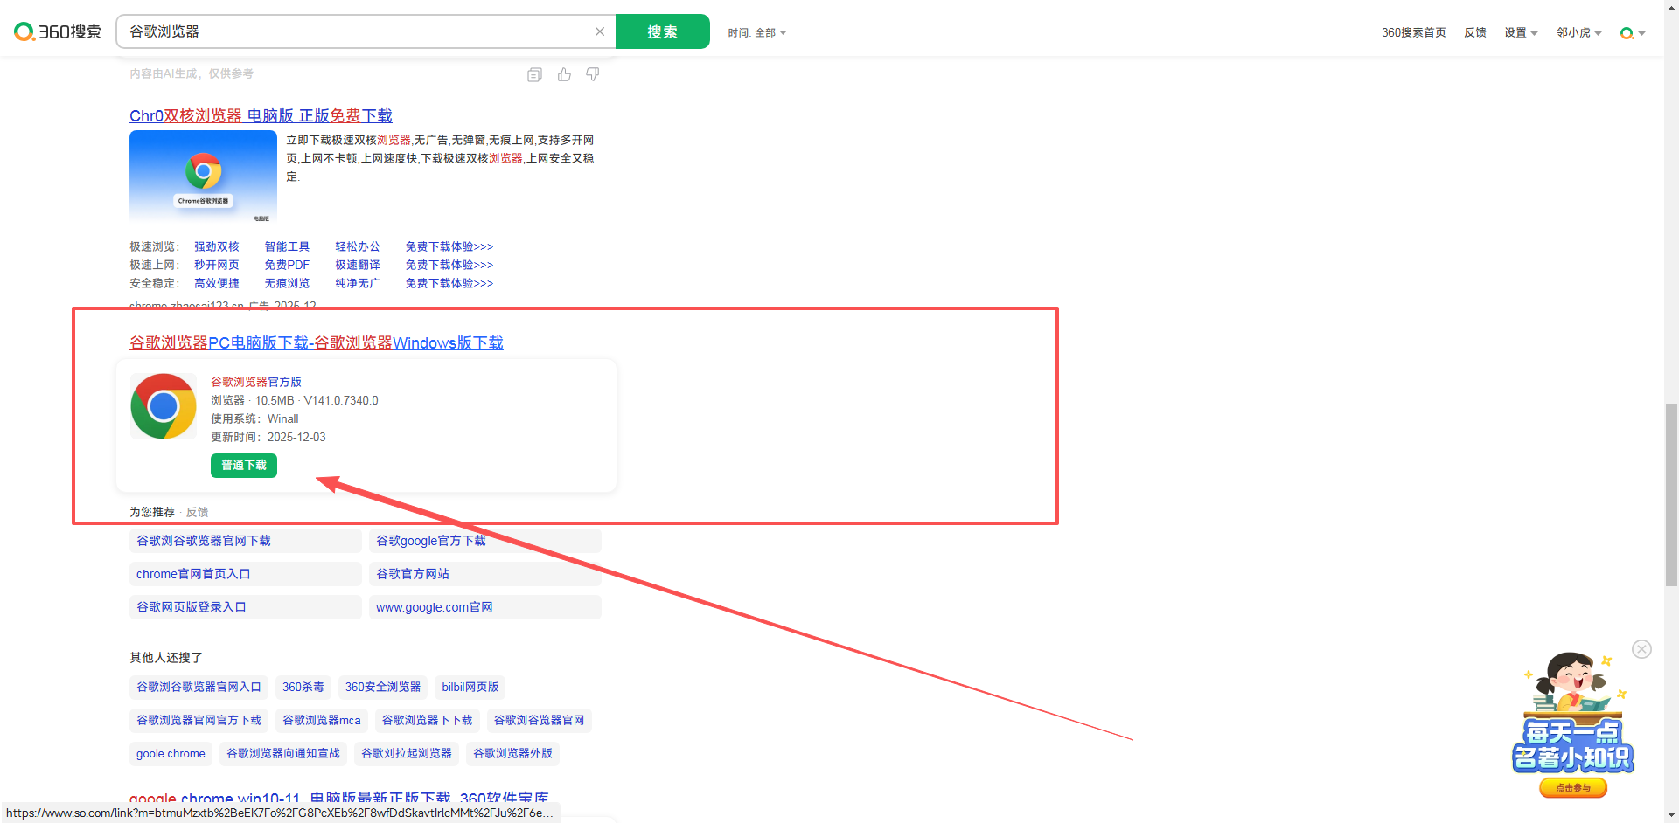Click the green 360 icon at top right
The height and width of the screenshot is (823, 1679).
1627,33
